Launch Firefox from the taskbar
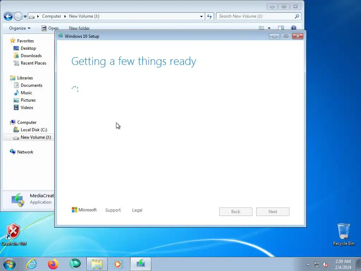 coord(53,264)
